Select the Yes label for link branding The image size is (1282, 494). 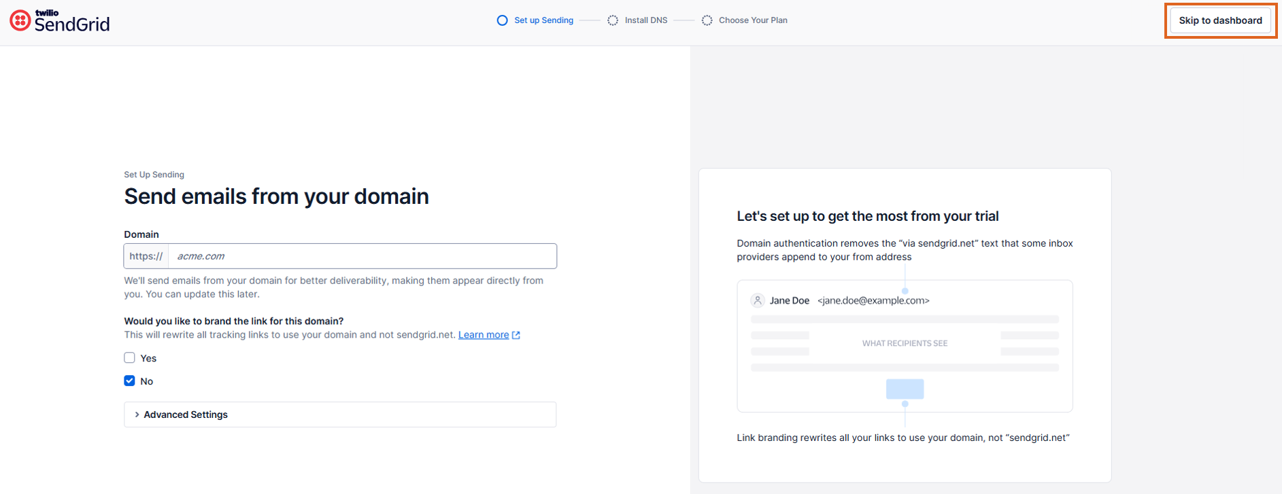(x=148, y=358)
